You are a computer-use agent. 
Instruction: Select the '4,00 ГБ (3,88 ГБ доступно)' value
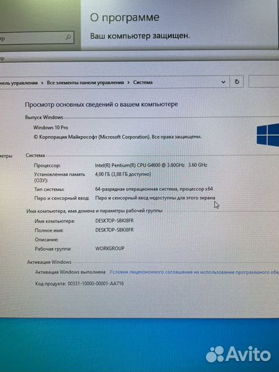coord(123,174)
